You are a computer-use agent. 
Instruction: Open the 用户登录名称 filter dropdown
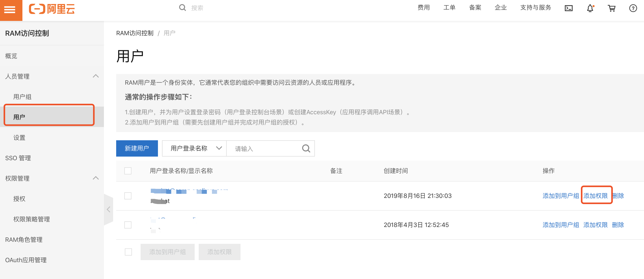click(x=194, y=148)
